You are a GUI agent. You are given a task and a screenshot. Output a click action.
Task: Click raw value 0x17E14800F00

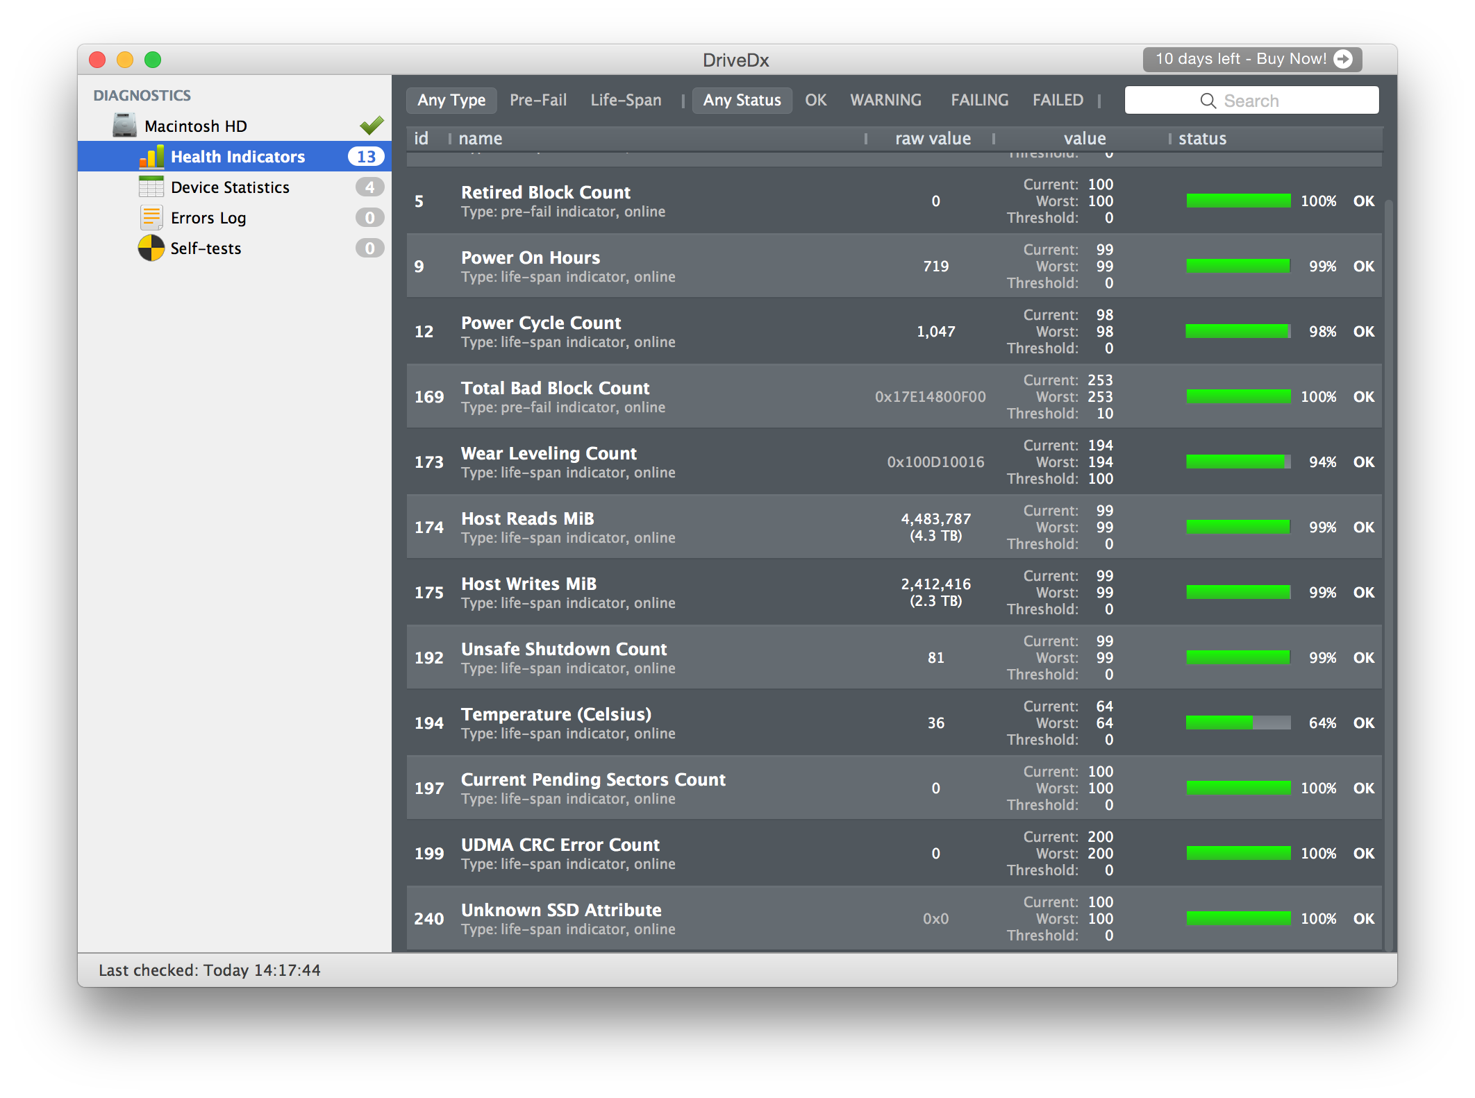point(930,397)
